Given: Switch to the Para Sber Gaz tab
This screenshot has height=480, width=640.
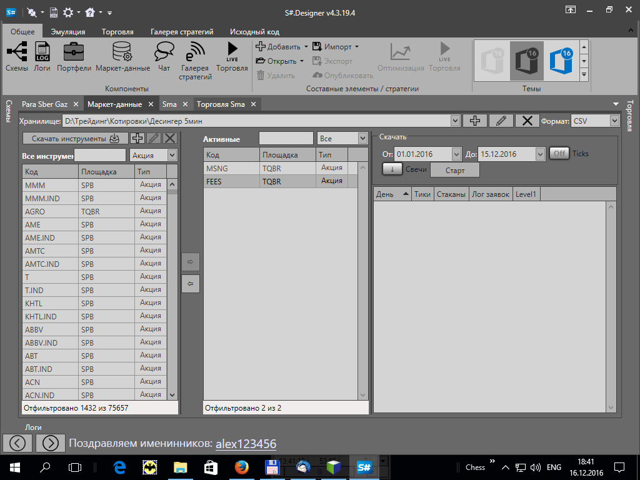Looking at the screenshot, I should click(x=44, y=104).
